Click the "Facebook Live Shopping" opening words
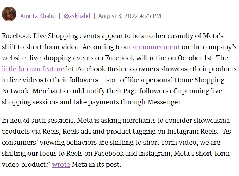Image resolution: width=239 pixels, height=176 pixels. point(34,36)
